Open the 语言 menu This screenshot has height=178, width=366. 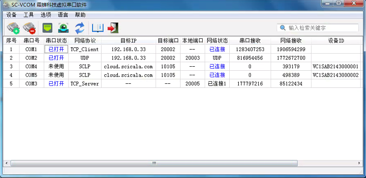pyautogui.click(x=63, y=15)
